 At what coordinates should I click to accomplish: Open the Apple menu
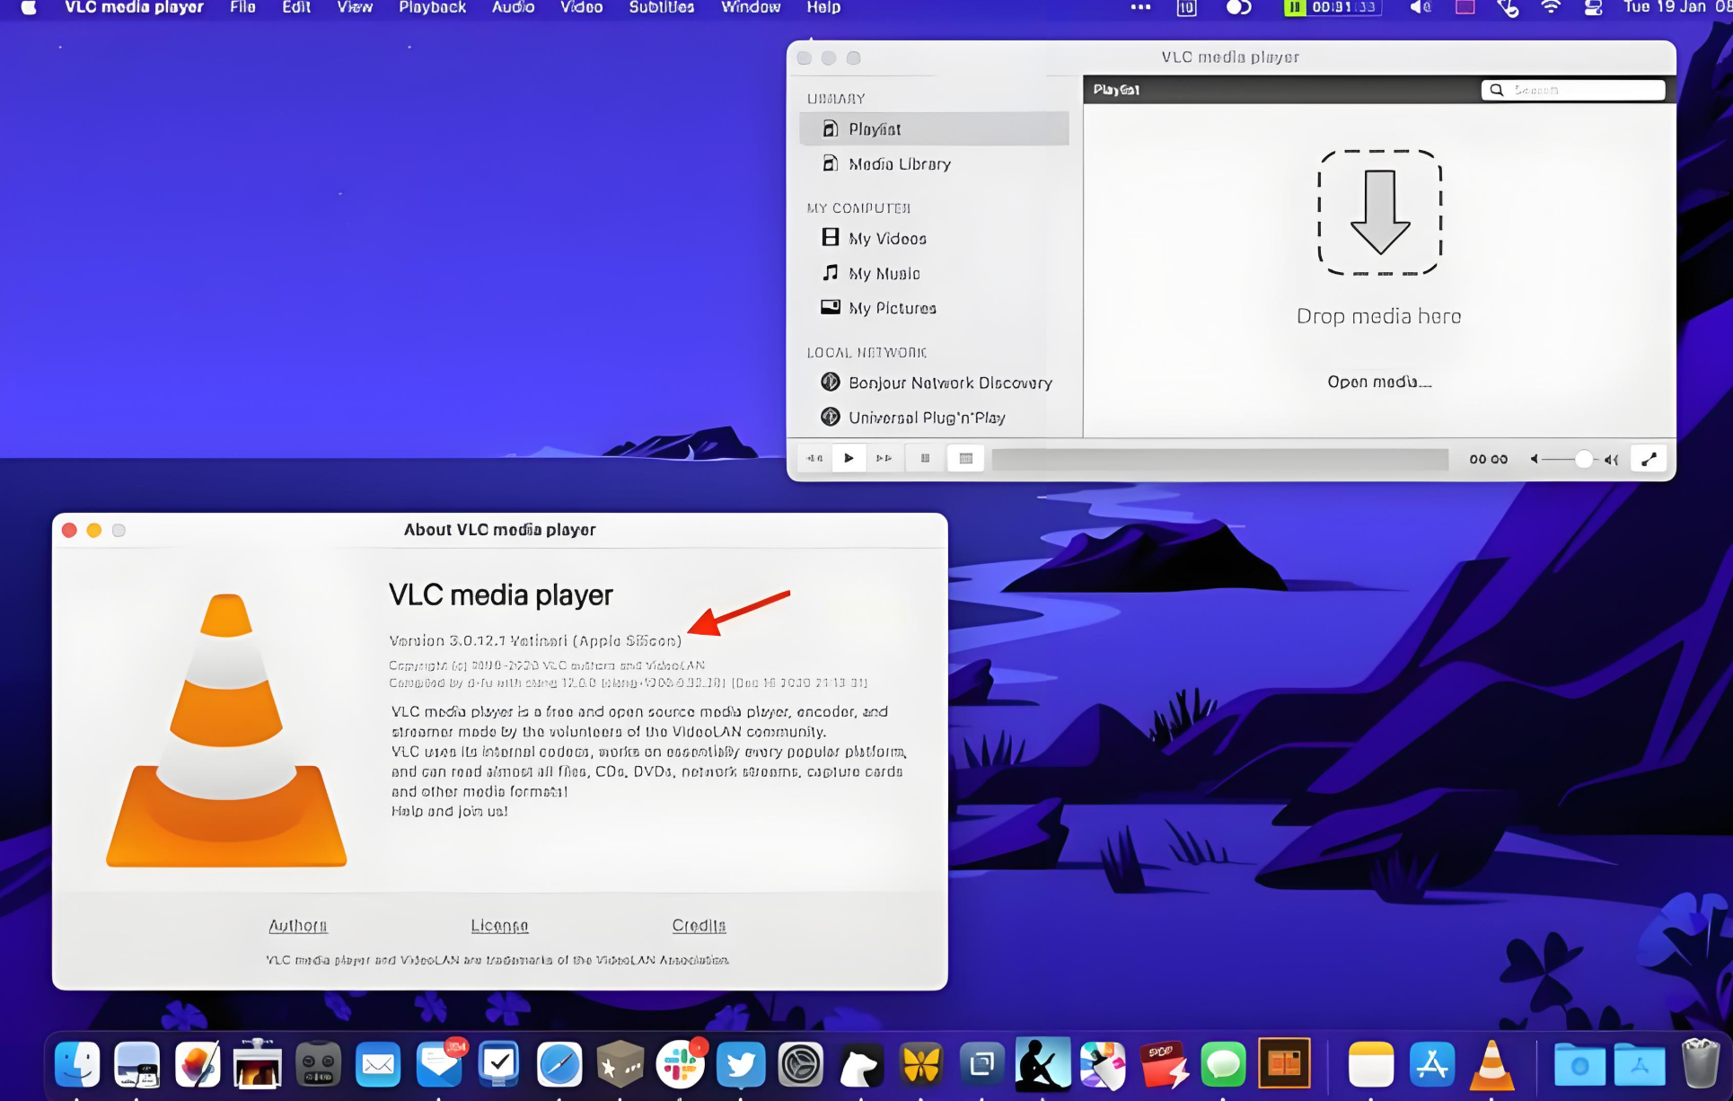pyautogui.click(x=29, y=8)
